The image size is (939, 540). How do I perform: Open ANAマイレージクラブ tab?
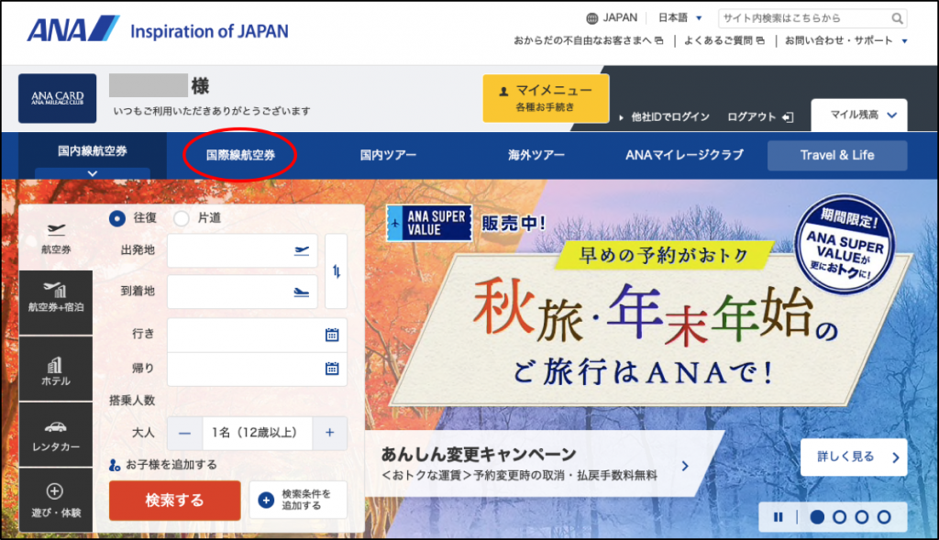pyautogui.click(x=684, y=155)
